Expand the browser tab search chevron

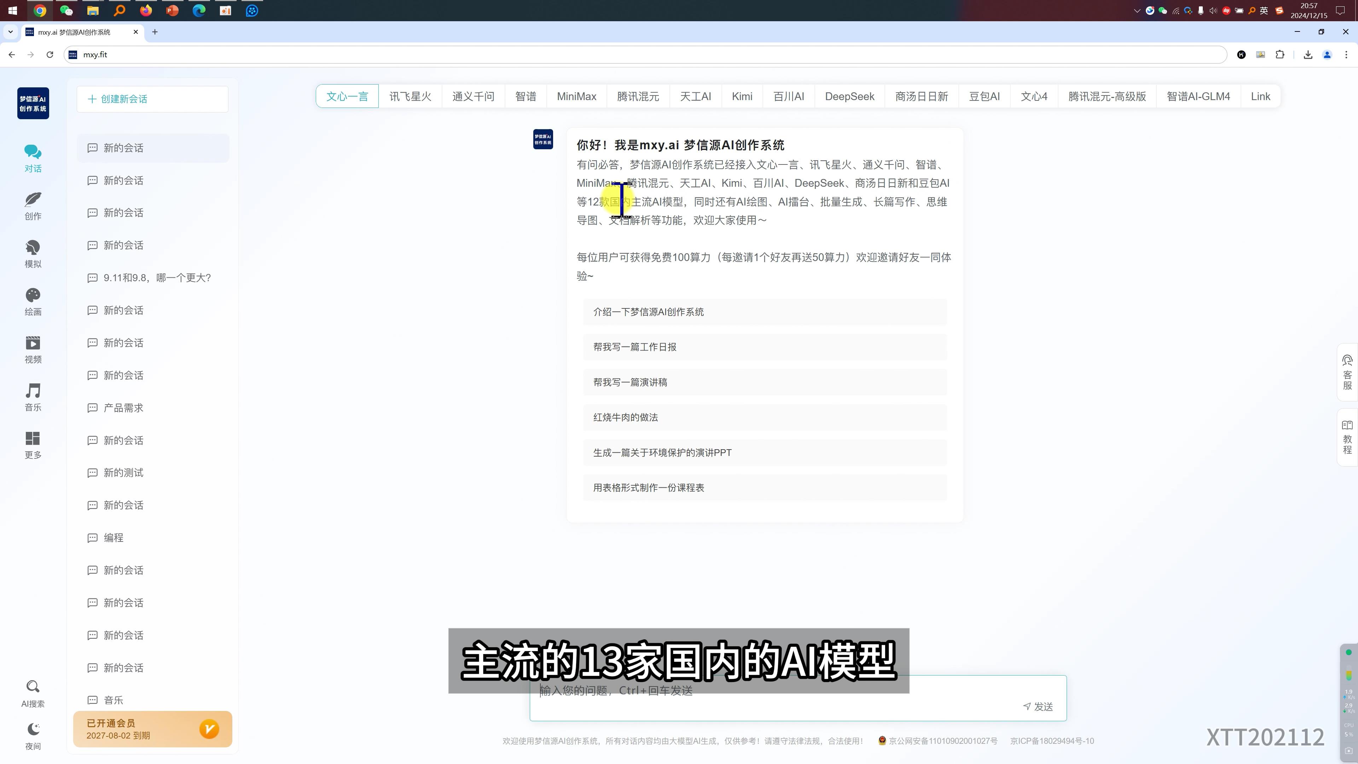pyautogui.click(x=11, y=32)
